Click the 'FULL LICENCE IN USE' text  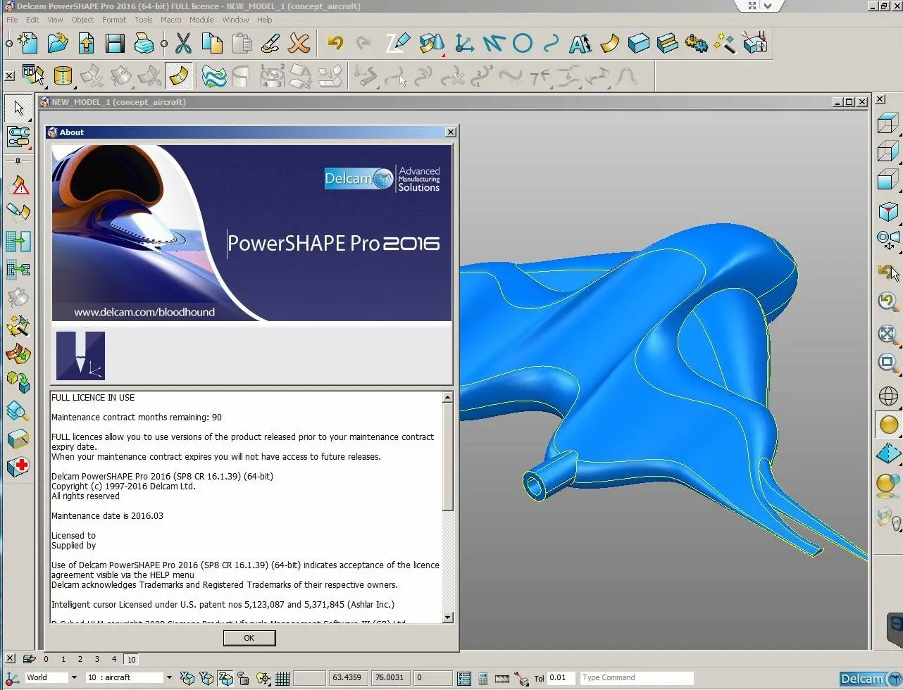pyautogui.click(x=93, y=398)
